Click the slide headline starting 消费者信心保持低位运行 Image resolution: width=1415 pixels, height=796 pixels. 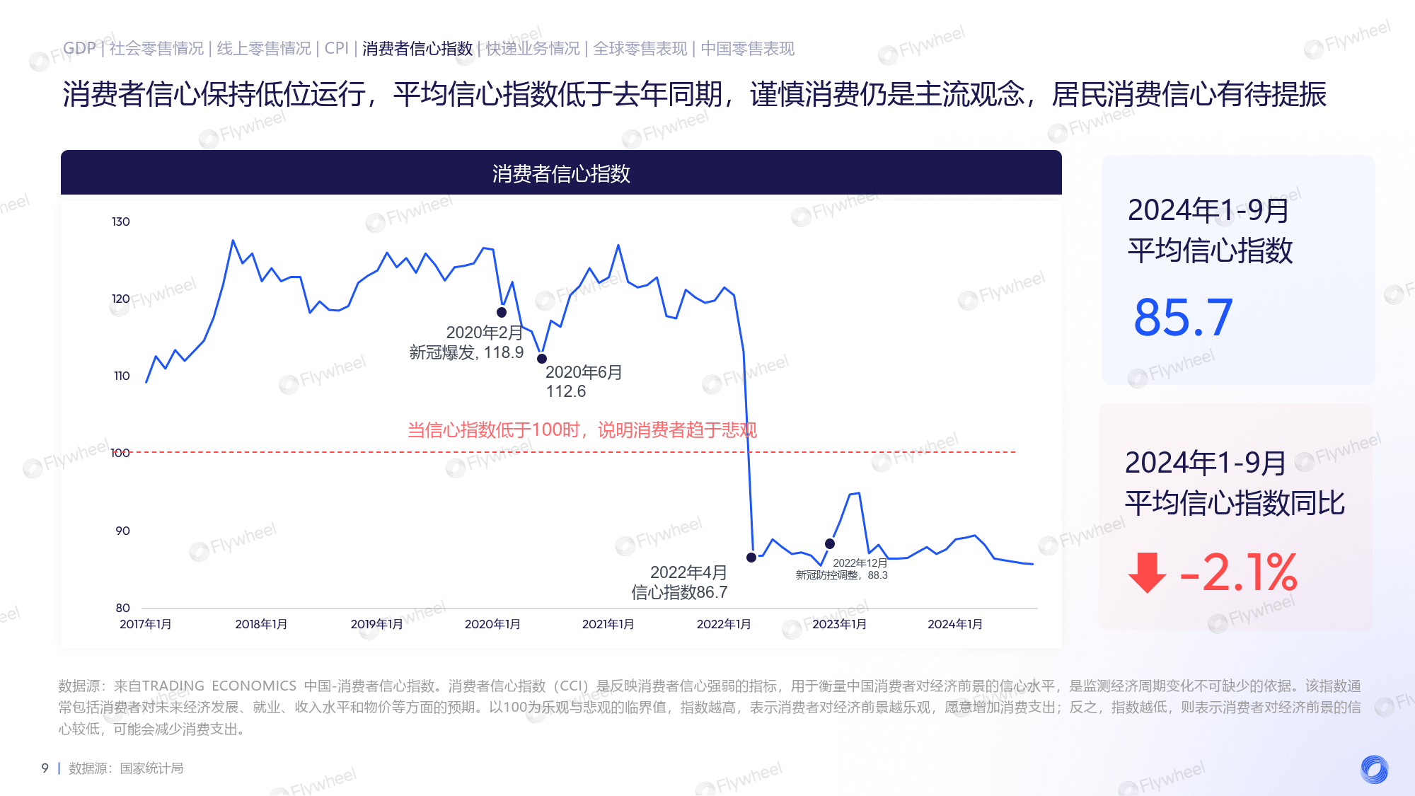tap(694, 94)
